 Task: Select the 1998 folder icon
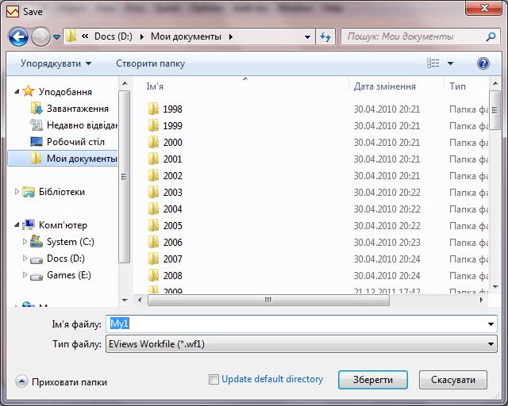153,109
